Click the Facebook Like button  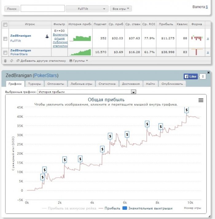pyautogui.click(x=191, y=76)
